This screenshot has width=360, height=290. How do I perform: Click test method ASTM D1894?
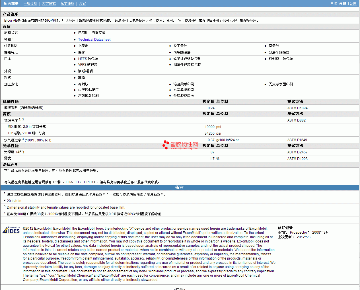click(297, 108)
